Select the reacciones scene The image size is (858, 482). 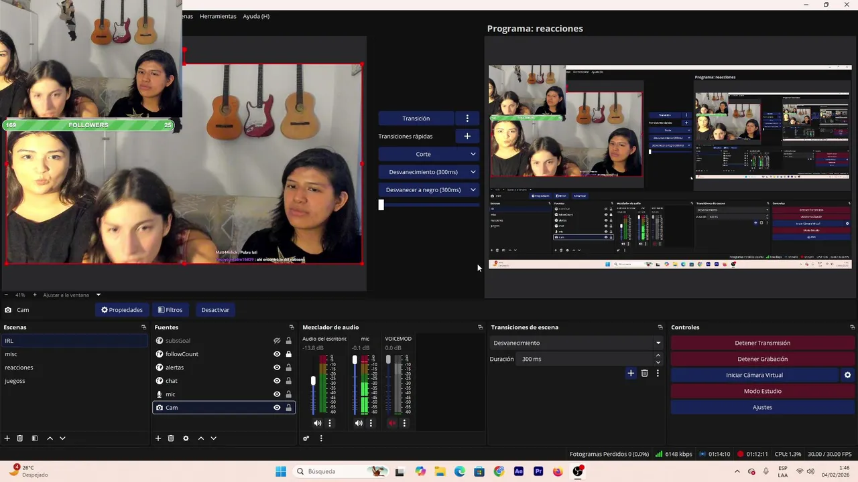pyautogui.click(x=74, y=368)
